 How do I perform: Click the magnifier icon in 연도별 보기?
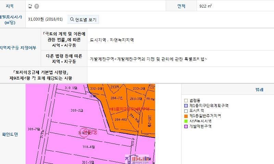tap(72, 19)
